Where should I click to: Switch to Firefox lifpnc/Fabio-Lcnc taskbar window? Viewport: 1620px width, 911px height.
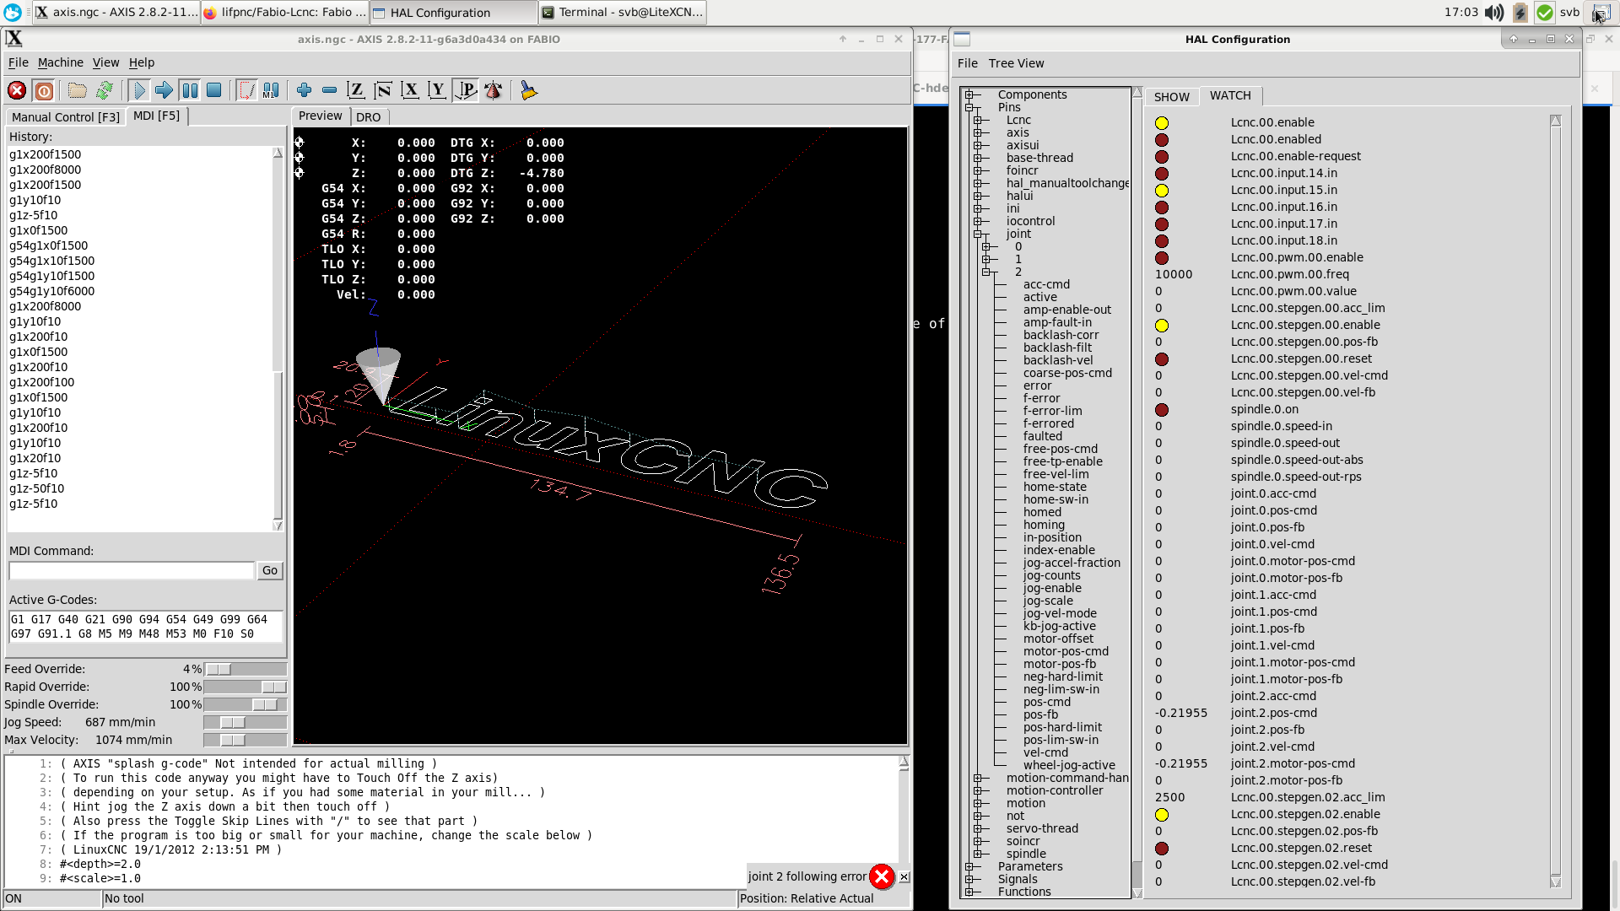pos(284,12)
